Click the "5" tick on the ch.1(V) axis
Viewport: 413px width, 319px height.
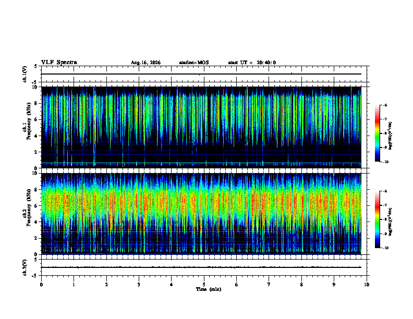click(x=35, y=66)
